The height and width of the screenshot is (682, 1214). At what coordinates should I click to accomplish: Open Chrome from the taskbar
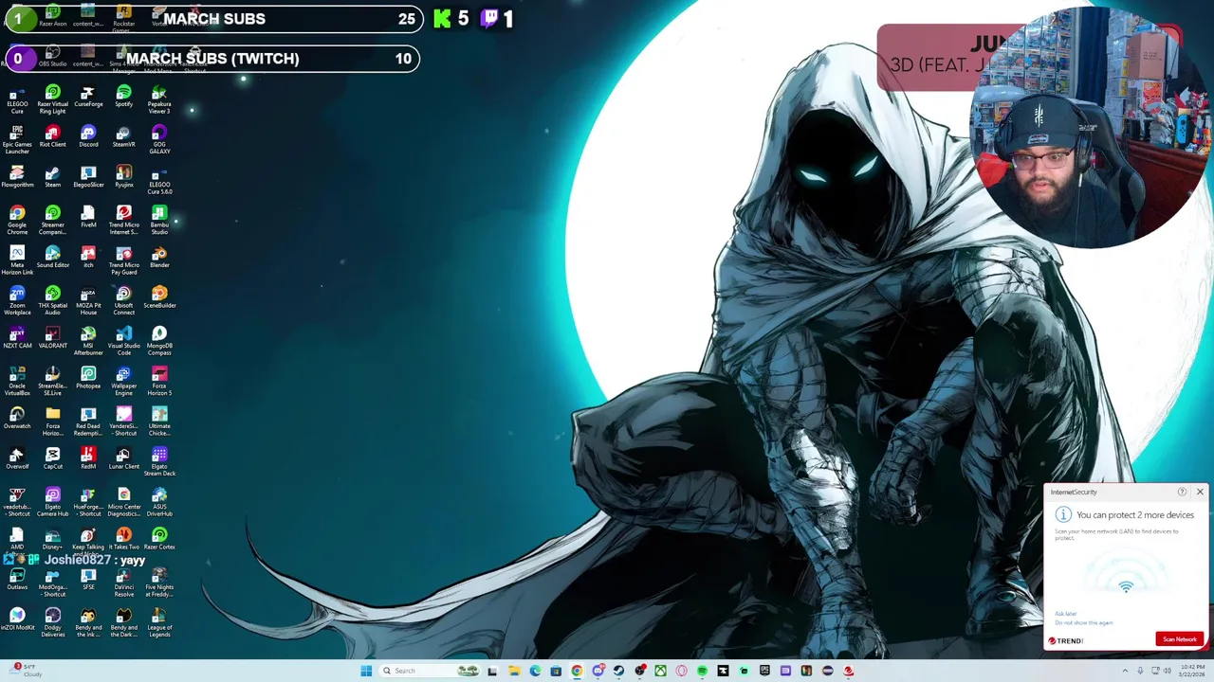pos(577,671)
